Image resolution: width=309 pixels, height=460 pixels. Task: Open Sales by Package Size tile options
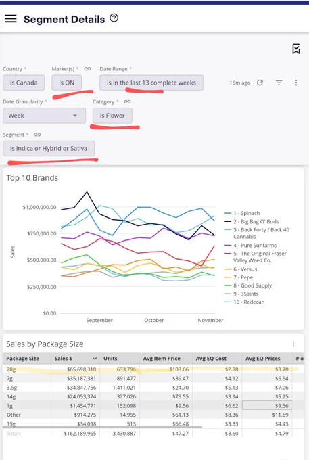tap(293, 344)
